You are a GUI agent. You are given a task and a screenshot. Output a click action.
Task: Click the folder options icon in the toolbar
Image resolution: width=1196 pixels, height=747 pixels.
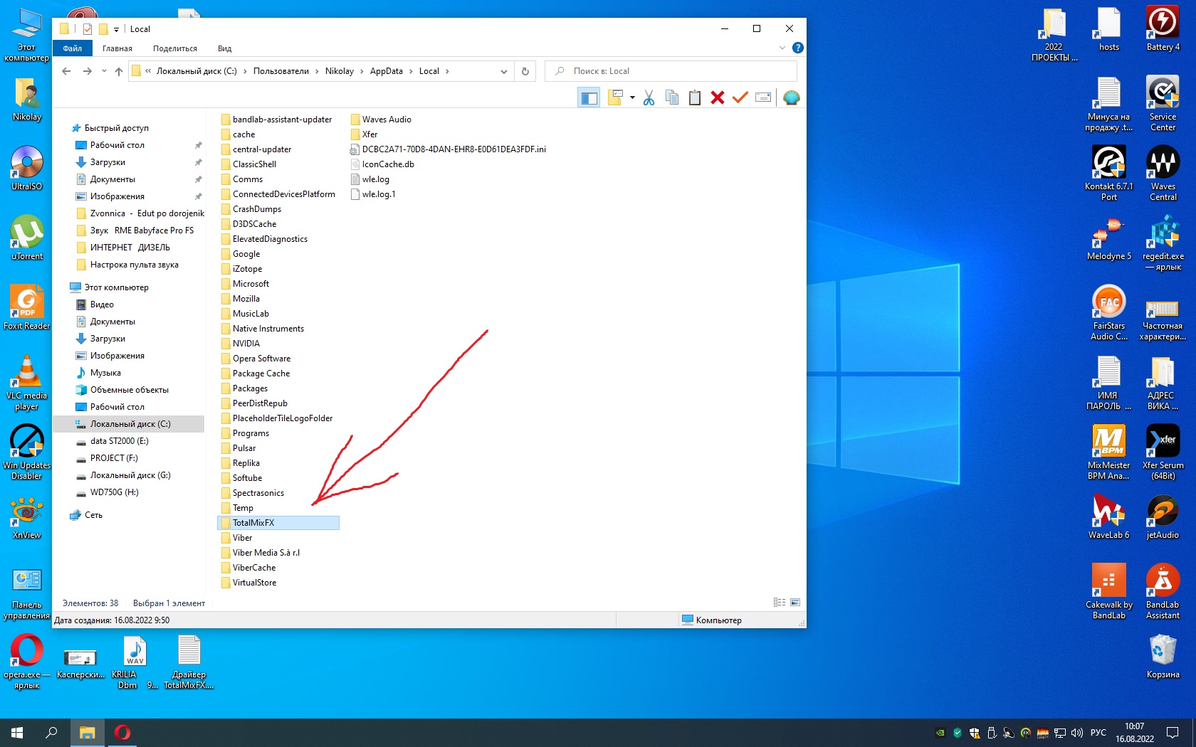coord(616,97)
